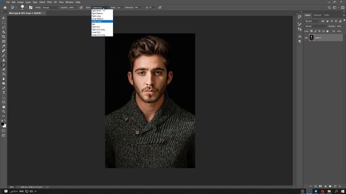Screen dimensions: 346x194
Task: Select the Eraser tool
Action: 4,70
